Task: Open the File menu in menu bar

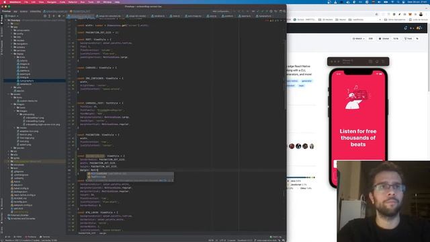Action: click(x=26, y=2)
